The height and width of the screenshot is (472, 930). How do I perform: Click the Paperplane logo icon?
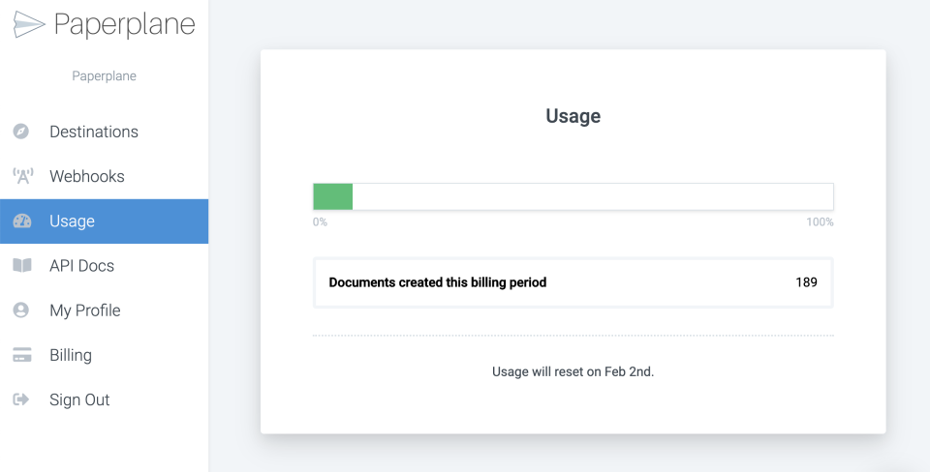coord(29,24)
